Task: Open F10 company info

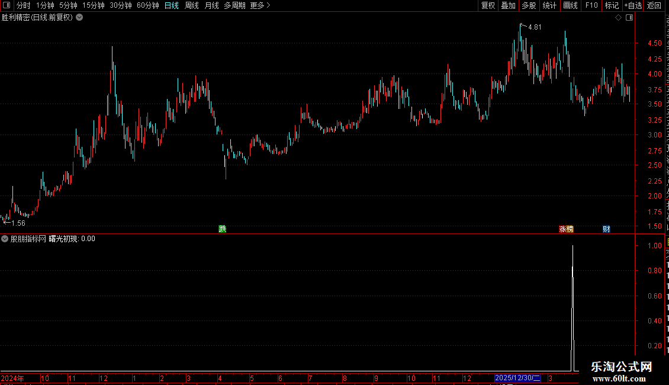Action: [591, 5]
